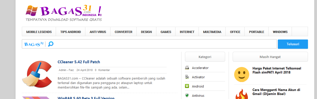317x99 pixels.
Task: Open the Multimedia menu
Action: [212, 32]
